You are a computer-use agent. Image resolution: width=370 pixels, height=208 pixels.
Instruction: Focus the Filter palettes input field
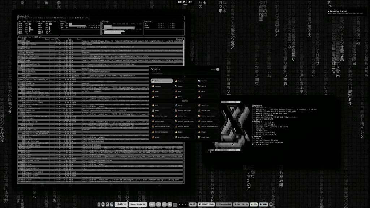[x=185, y=73]
